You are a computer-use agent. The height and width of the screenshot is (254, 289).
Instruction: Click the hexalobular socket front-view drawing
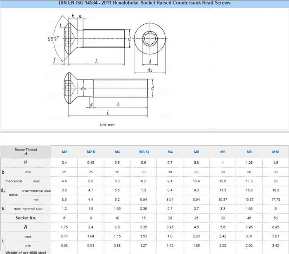(x=150, y=39)
